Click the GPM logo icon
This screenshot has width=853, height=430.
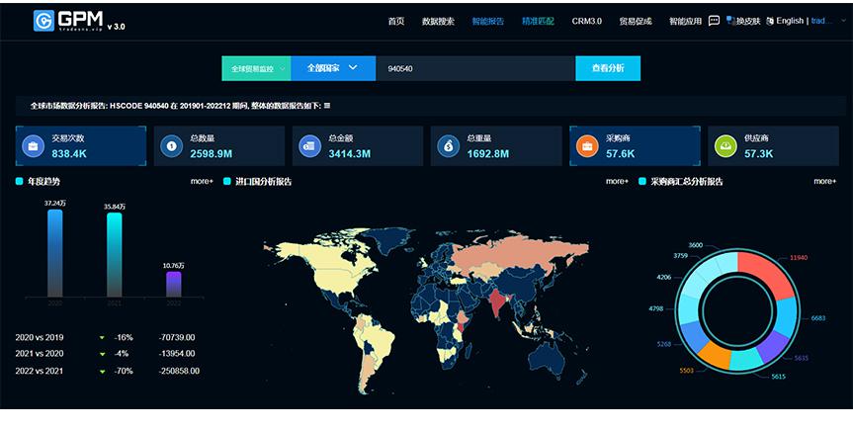click(44, 21)
